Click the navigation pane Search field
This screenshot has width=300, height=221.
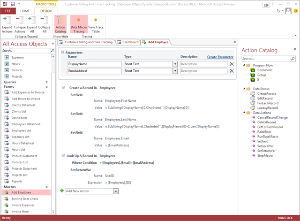tap(26, 51)
